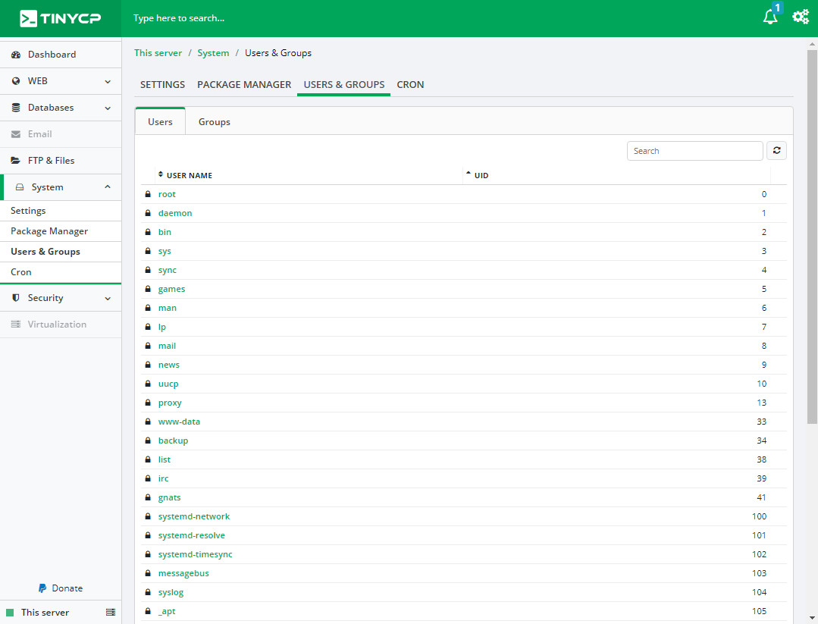The width and height of the screenshot is (818, 624).
Task: Open the sys user link
Action: coord(165,252)
